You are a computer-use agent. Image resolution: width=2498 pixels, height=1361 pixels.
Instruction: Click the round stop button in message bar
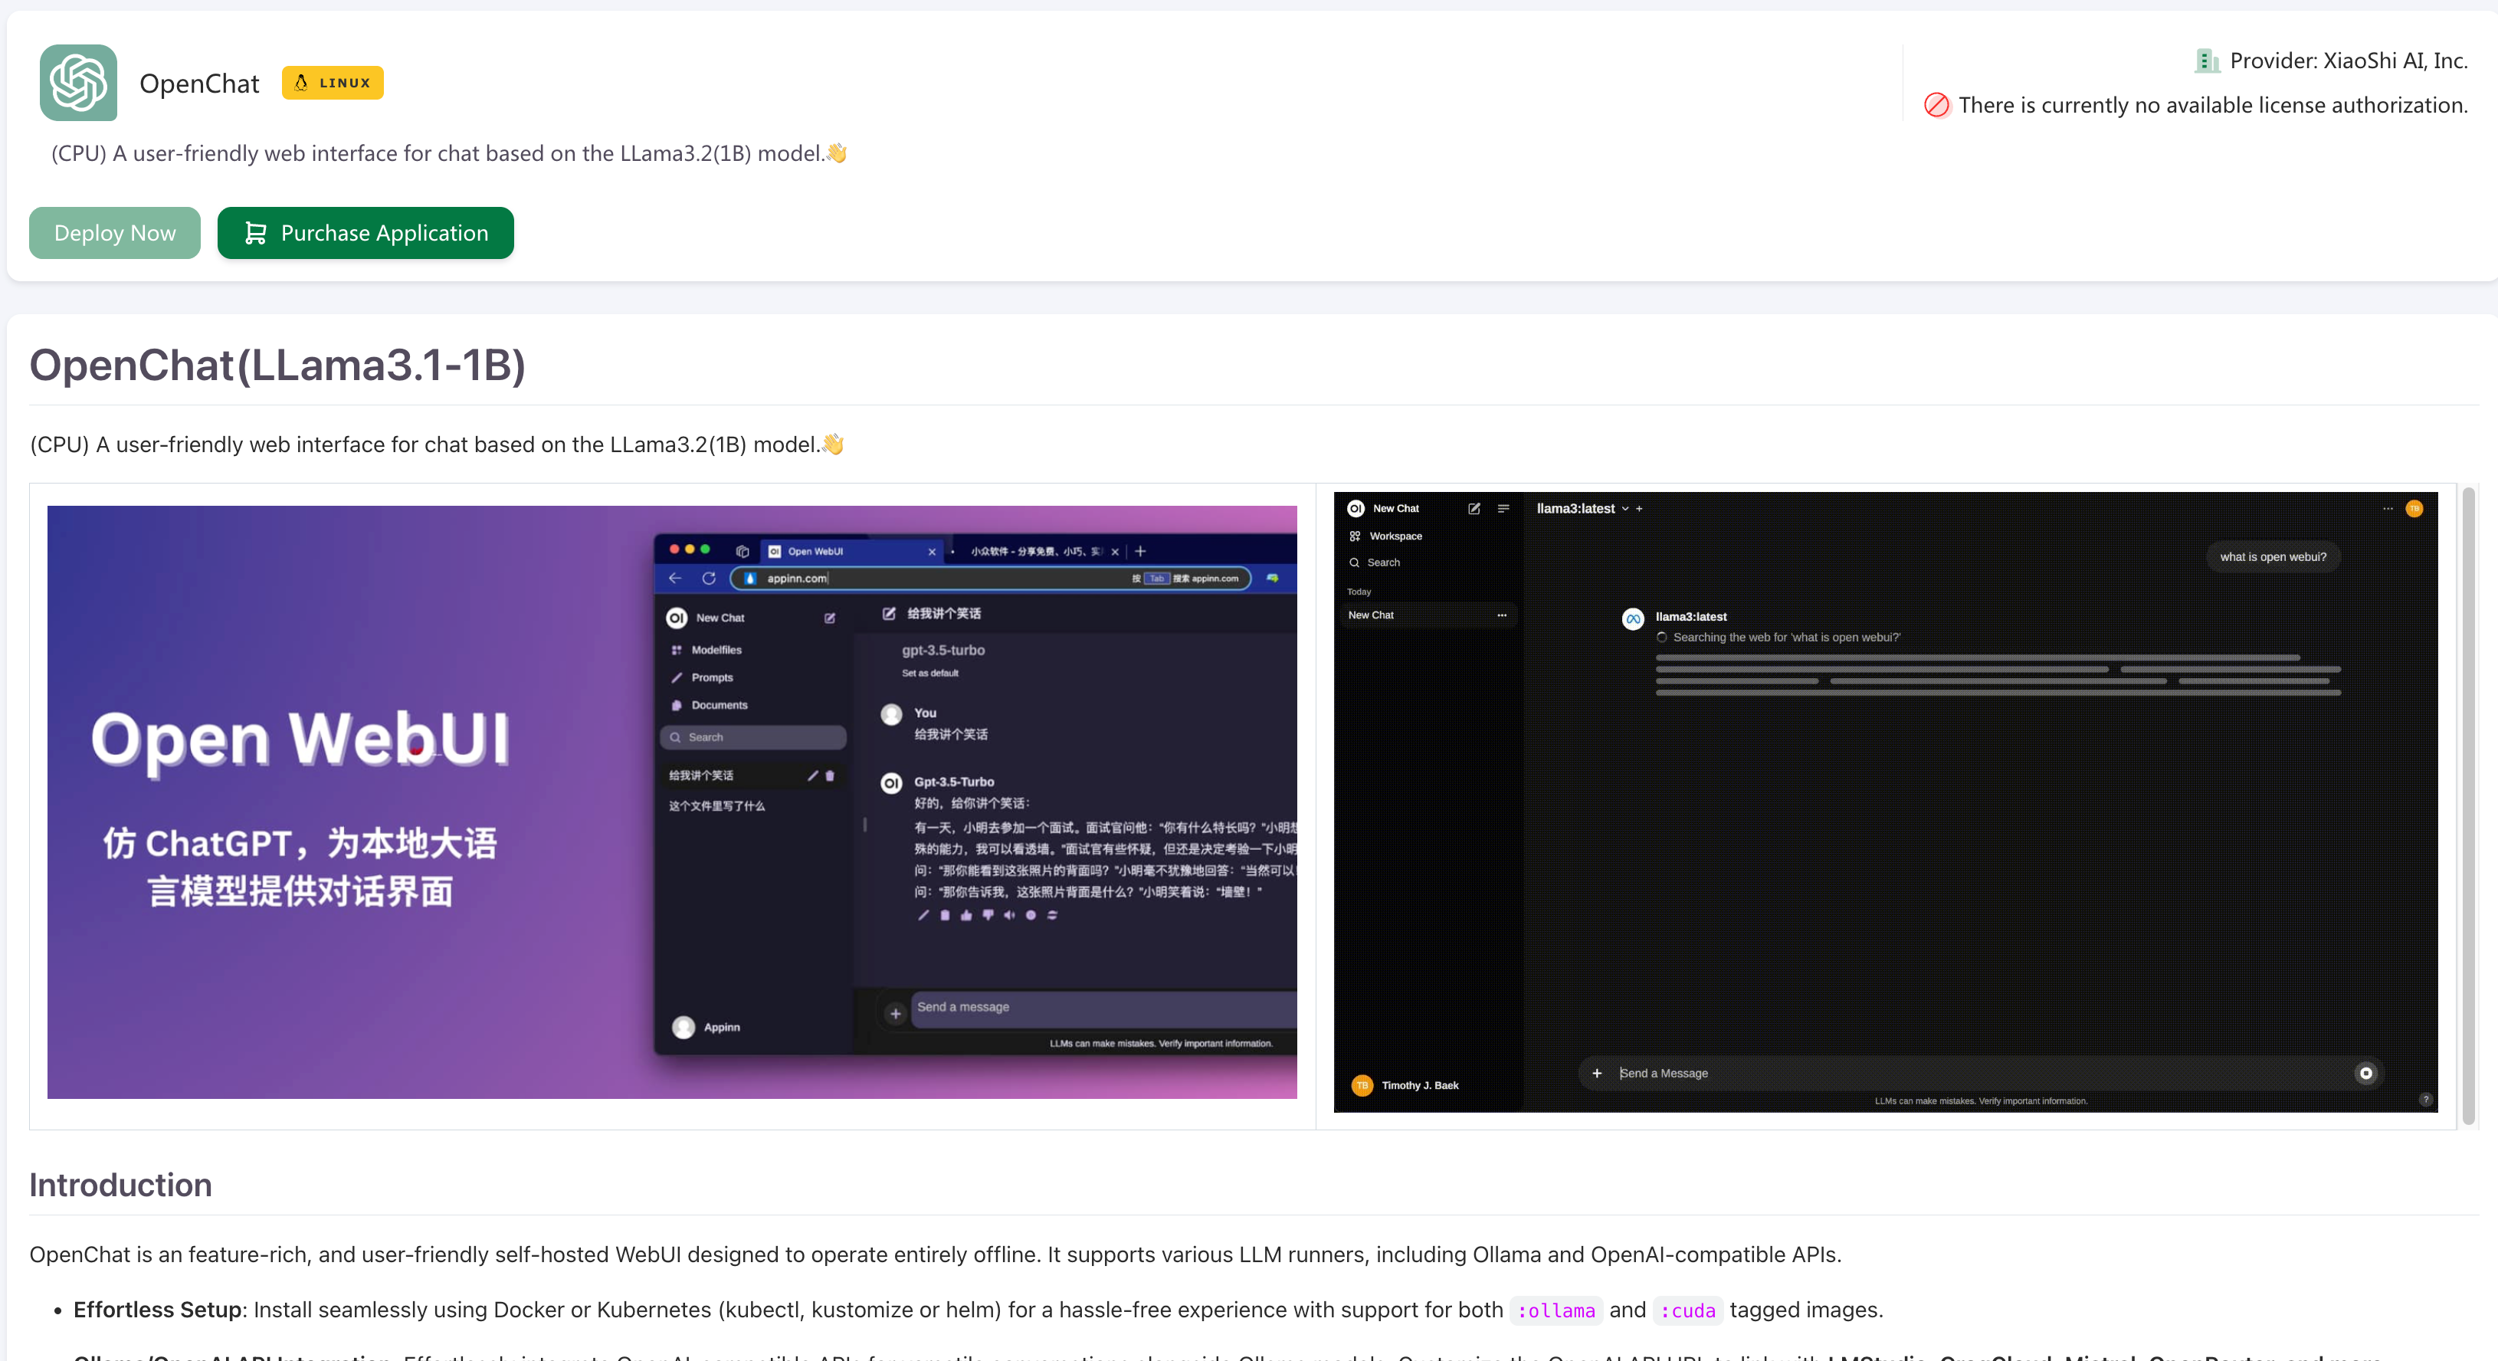[2366, 1073]
